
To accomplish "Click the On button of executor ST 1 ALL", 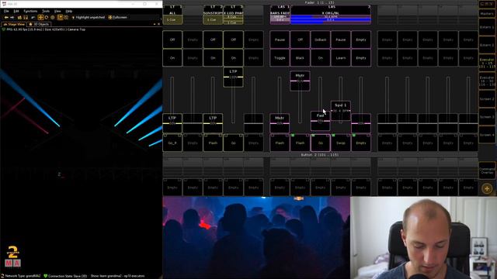I will (172, 58).
